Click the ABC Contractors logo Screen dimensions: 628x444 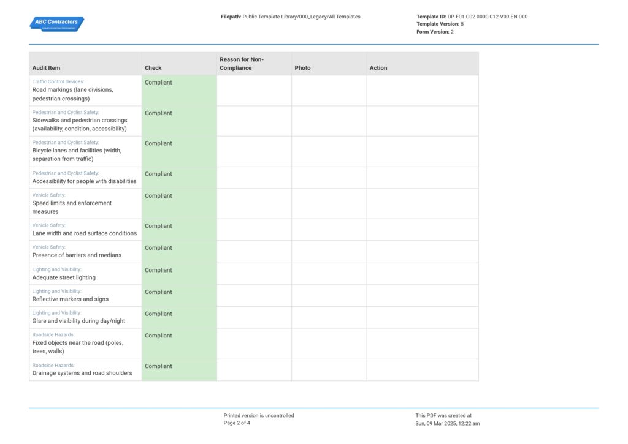click(x=56, y=23)
